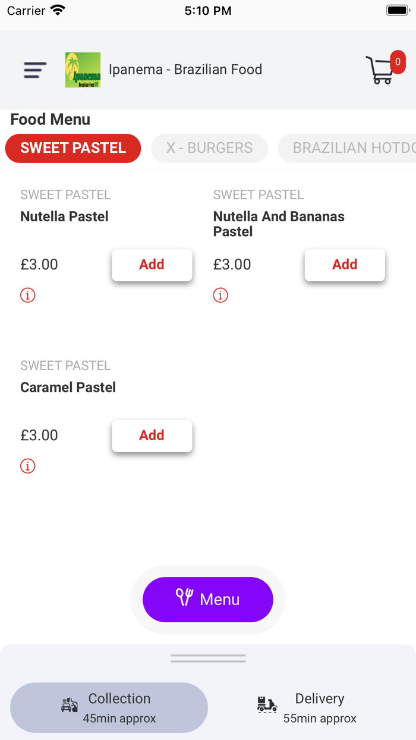The width and height of the screenshot is (416, 740).
Task: Expand the bottom sheet drag handle
Action: (x=208, y=659)
